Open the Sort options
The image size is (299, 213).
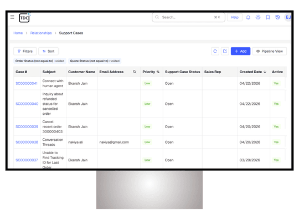[x=48, y=51]
